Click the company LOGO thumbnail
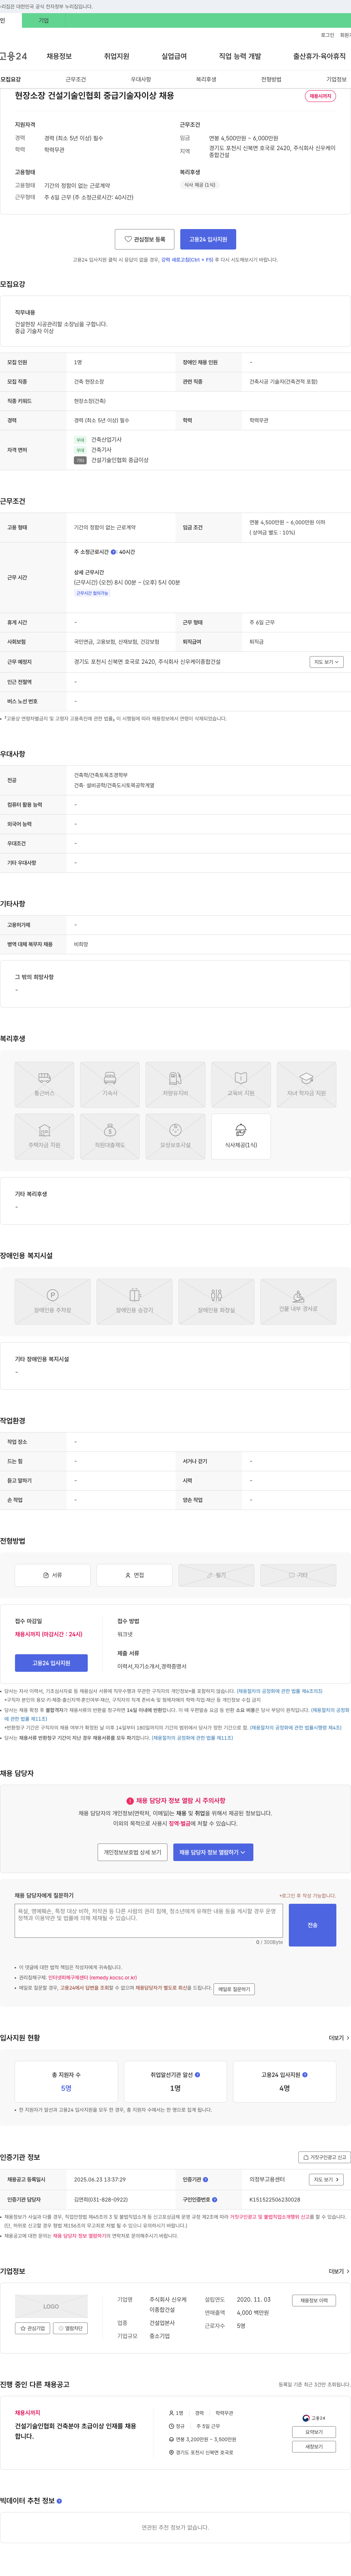351x2576 pixels. (51, 2306)
